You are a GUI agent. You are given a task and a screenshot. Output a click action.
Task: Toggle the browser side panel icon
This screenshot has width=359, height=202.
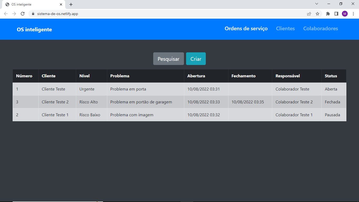pyautogui.click(x=336, y=14)
